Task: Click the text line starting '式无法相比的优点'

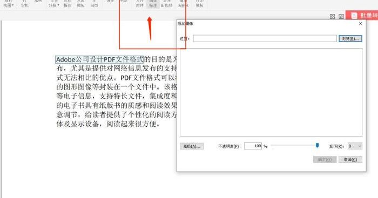Action: 117,78
